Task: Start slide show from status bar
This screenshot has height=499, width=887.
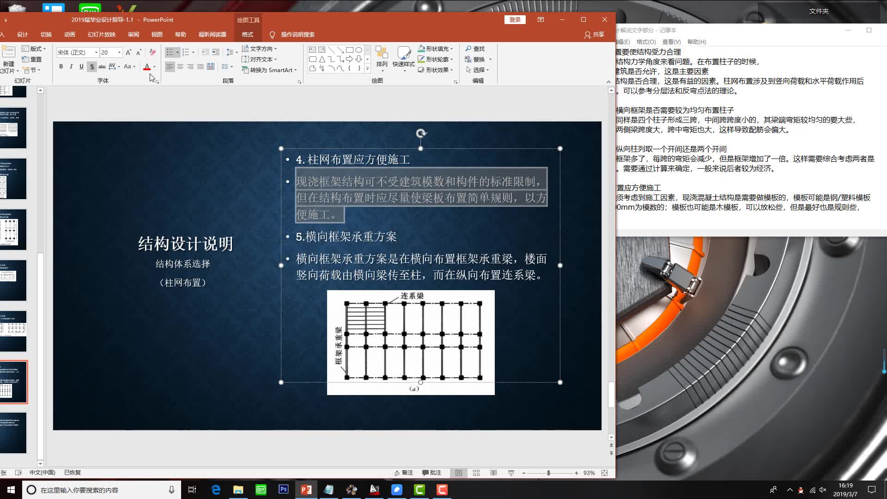Action: point(511,473)
